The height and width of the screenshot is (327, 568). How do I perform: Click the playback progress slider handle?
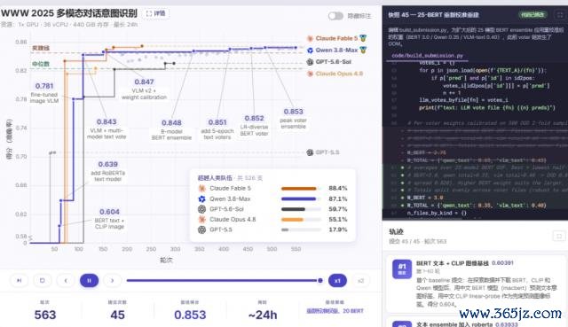pyautogui.click(x=320, y=280)
